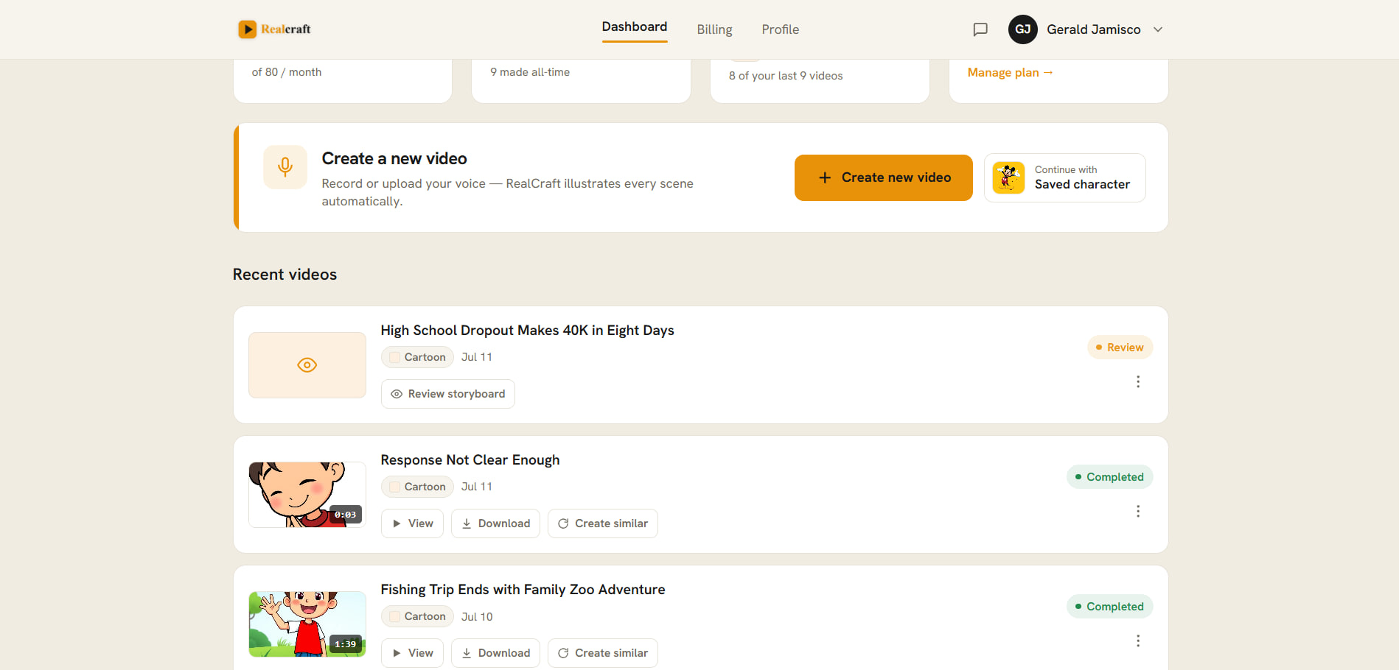This screenshot has width=1399, height=670.
Task: Click Create new video button
Action: (884, 177)
